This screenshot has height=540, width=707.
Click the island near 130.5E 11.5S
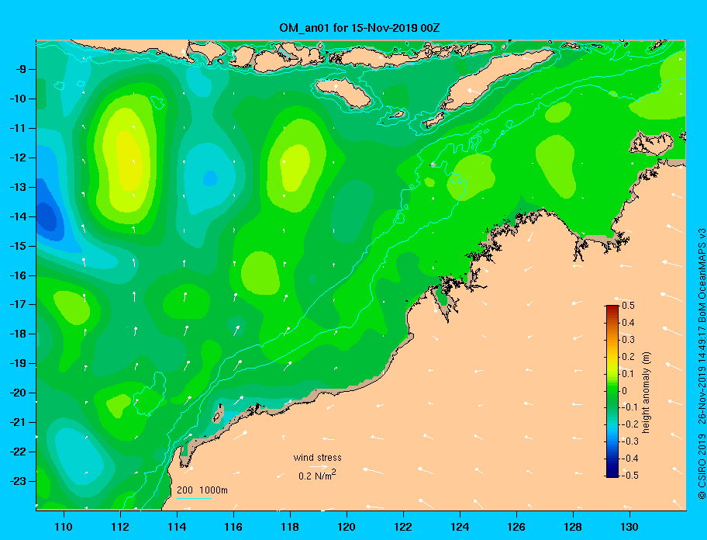point(653,144)
